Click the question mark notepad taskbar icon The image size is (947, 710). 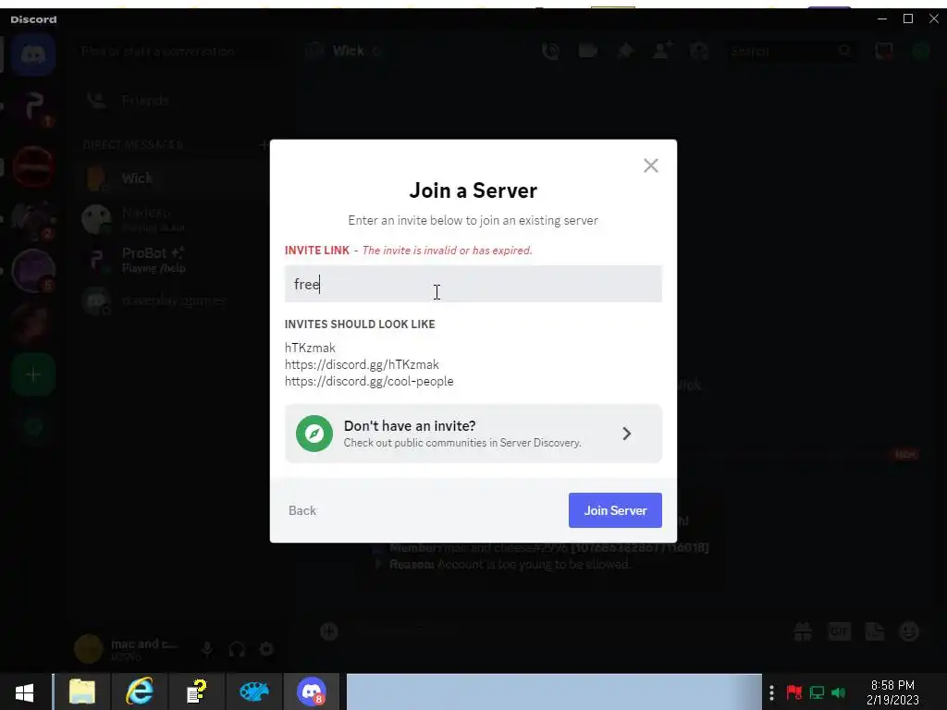[x=197, y=692]
